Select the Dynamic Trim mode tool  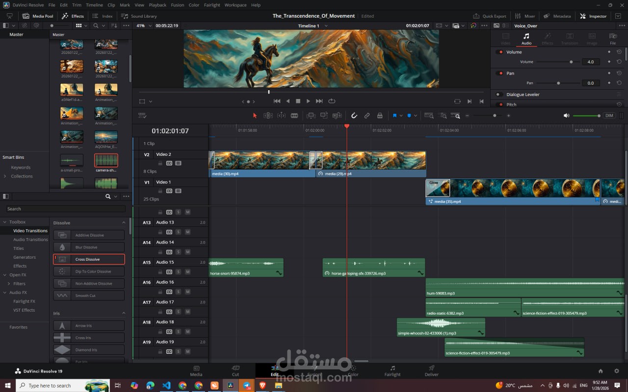click(x=281, y=116)
